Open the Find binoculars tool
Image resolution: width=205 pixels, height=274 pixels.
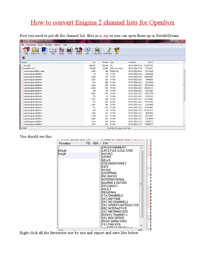70,51
